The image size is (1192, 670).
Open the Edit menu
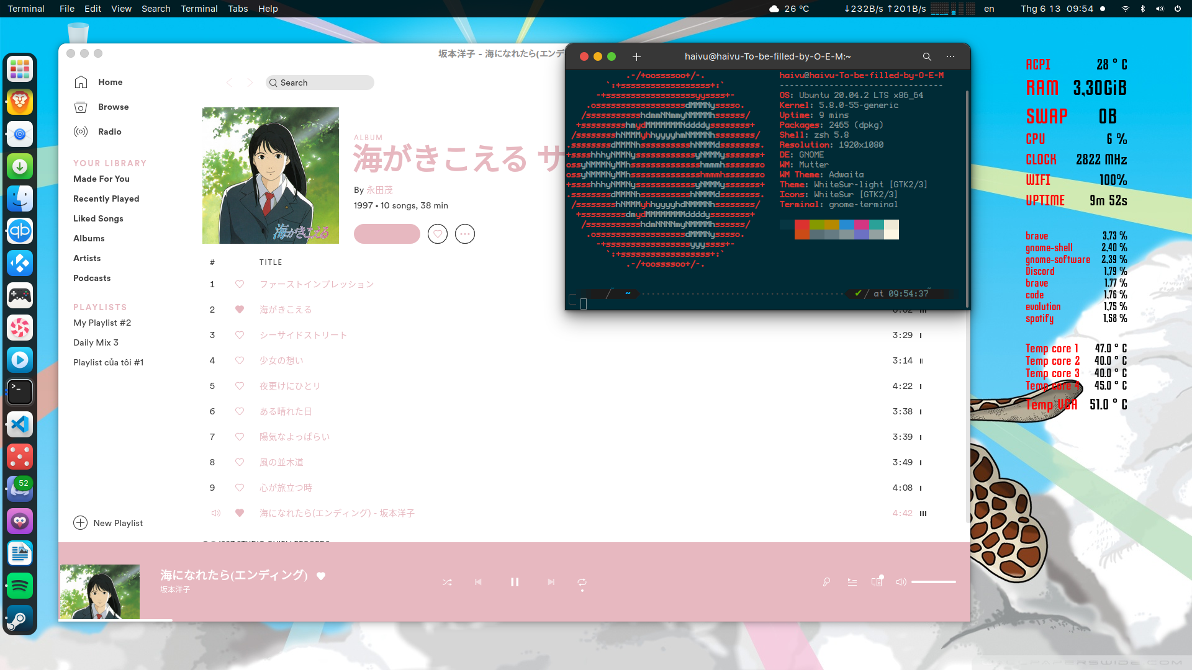tap(93, 9)
